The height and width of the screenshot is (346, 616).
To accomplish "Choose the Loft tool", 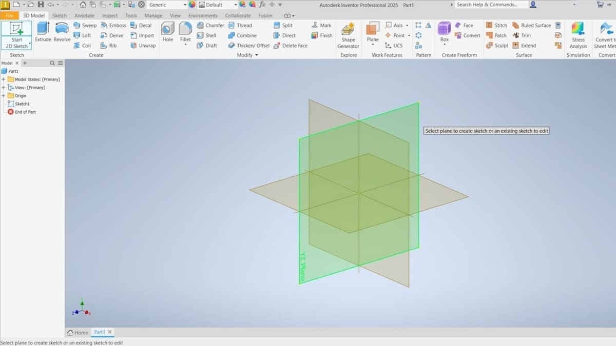I will 82,35.
